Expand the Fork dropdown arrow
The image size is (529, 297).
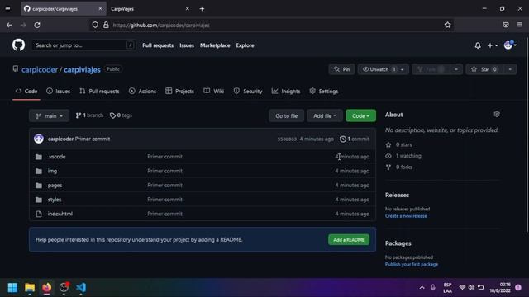456,69
